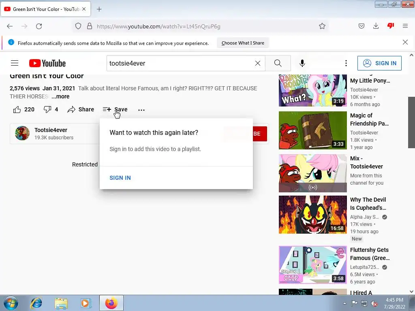This screenshot has width=415, height=311.
Task: Open the Firefox downloads icon
Action: (x=376, y=26)
